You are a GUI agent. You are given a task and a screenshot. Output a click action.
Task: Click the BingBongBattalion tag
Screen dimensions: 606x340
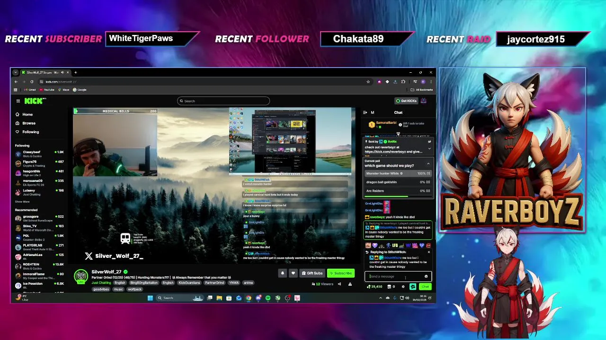[x=144, y=283]
